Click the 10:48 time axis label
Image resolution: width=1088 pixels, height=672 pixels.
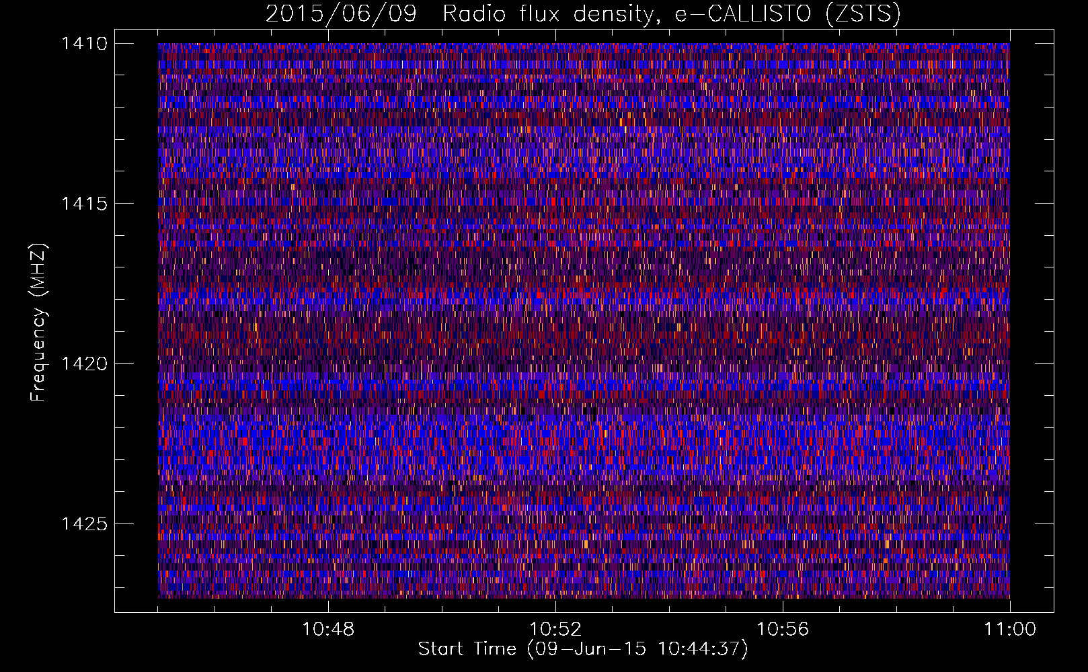point(328,630)
